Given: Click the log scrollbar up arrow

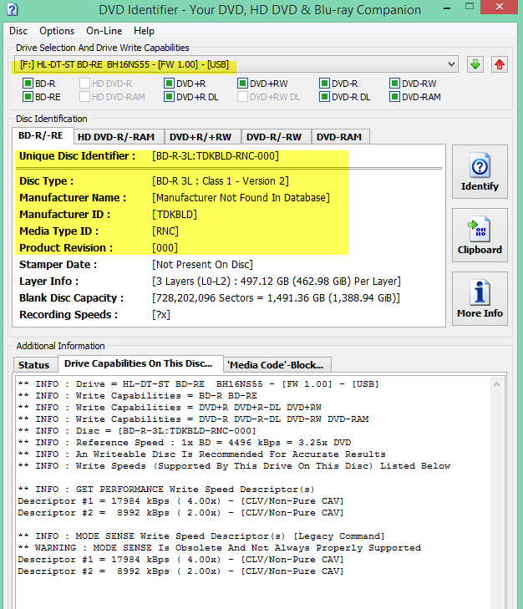Looking at the screenshot, I should 496,384.
